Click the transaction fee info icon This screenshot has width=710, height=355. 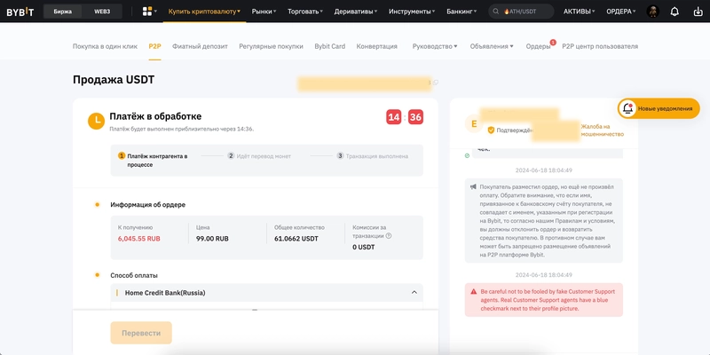click(389, 236)
